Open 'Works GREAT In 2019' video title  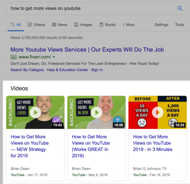(91, 146)
